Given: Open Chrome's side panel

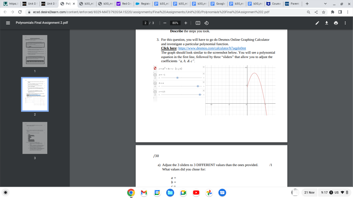Looking at the screenshot, I should click(340, 12).
